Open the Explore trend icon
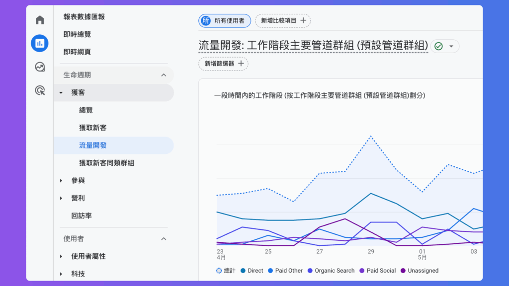509x286 pixels. click(40, 67)
